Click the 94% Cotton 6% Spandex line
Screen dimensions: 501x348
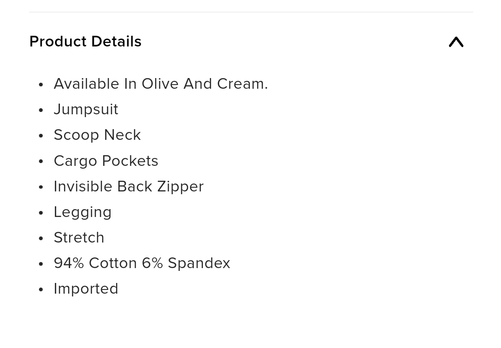tap(142, 263)
